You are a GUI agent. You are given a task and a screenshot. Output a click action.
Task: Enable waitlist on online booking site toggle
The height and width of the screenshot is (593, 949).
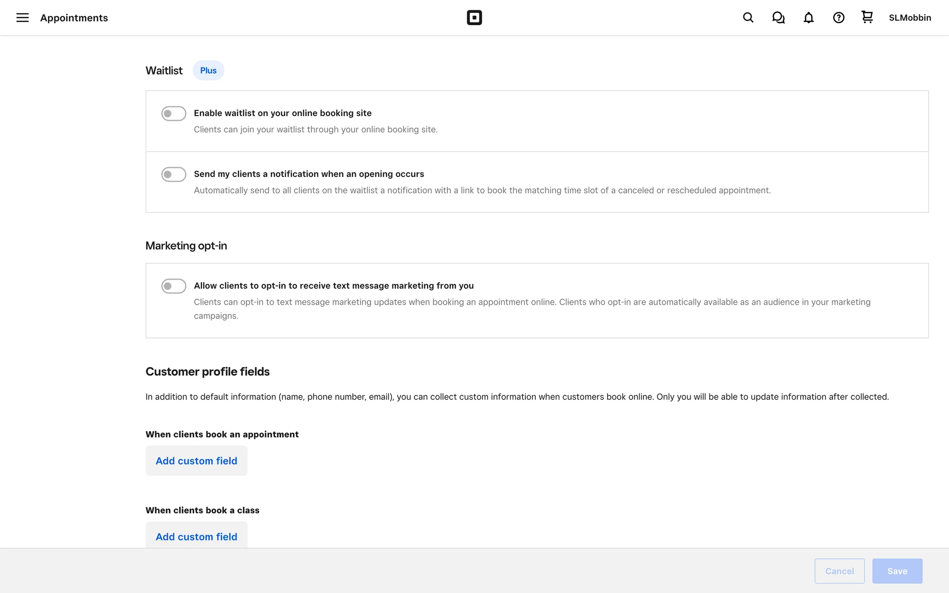(173, 114)
